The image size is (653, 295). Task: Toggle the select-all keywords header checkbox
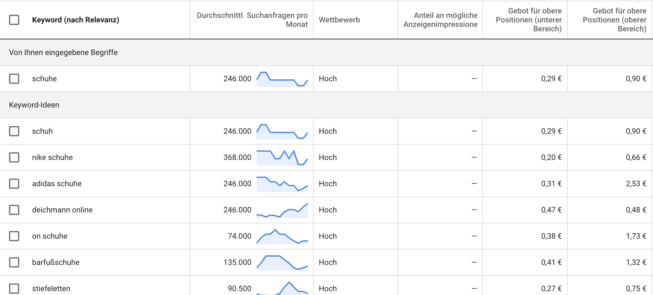click(14, 20)
